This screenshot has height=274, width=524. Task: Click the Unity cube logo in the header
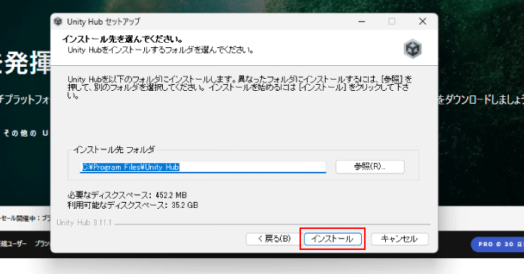click(413, 49)
